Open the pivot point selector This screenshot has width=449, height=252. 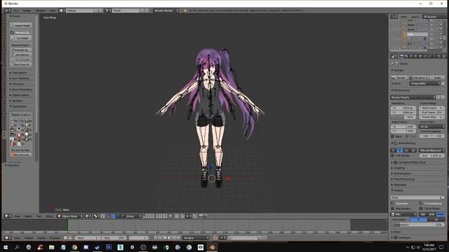point(96,216)
